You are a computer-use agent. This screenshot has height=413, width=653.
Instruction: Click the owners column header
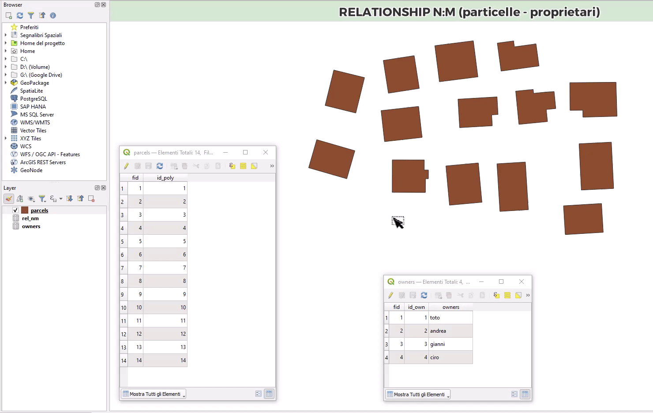pyautogui.click(x=450, y=307)
